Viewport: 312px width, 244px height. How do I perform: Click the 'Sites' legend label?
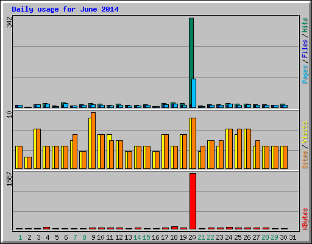point(305,160)
